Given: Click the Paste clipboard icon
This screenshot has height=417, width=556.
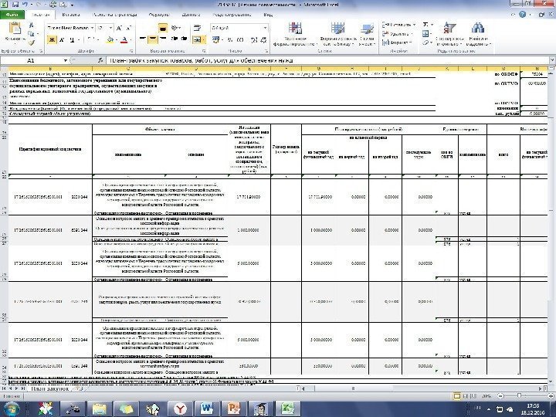Looking at the screenshot, I should tap(14, 29).
